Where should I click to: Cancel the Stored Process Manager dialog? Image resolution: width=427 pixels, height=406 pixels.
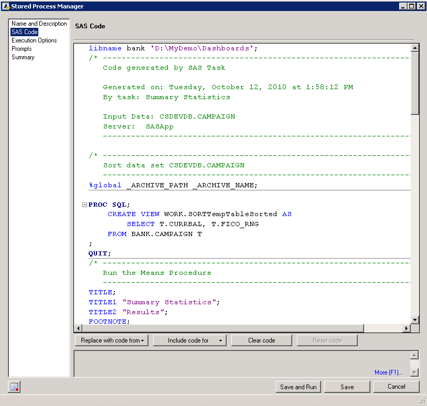tap(396, 387)
